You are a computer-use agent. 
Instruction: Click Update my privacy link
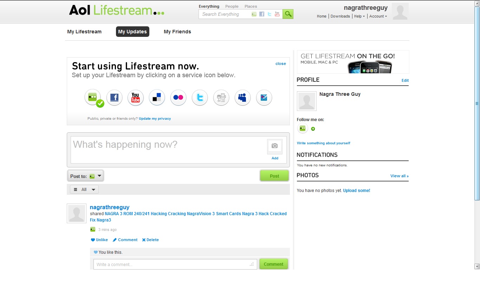[155, 119]
